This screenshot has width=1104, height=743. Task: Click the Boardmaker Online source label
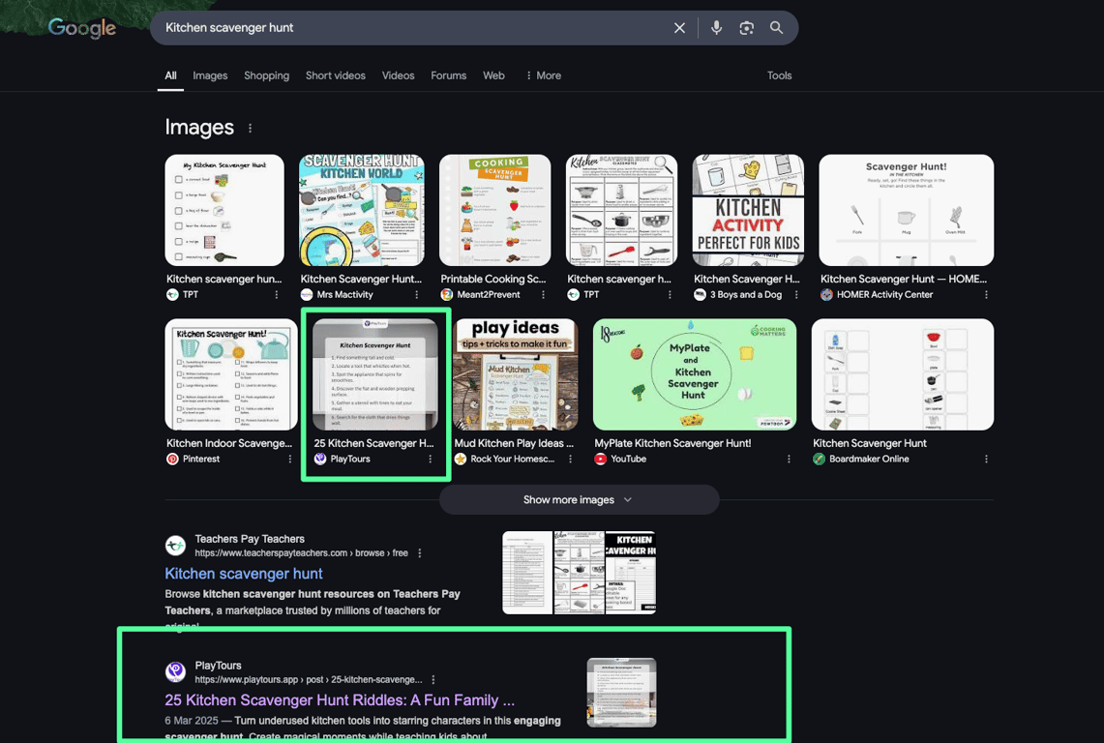869,460
